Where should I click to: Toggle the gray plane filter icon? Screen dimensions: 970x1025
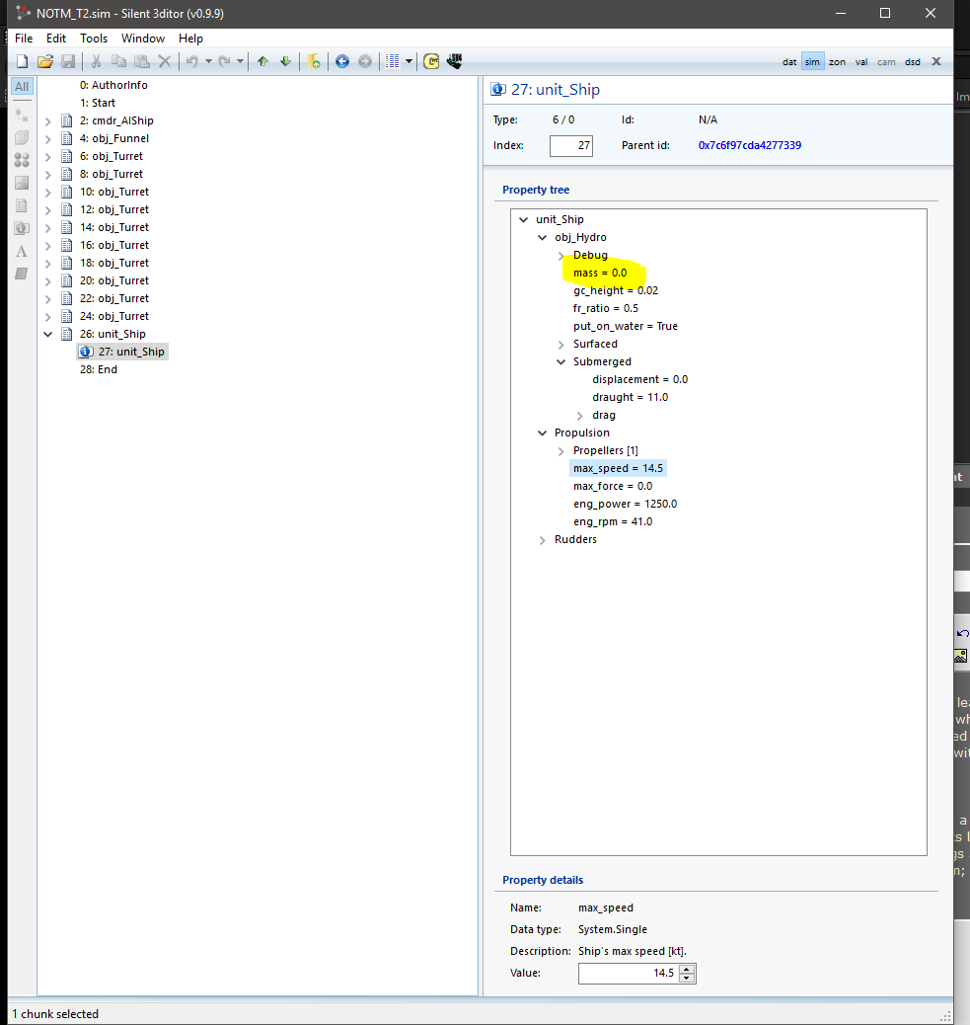tap(22, 274)
